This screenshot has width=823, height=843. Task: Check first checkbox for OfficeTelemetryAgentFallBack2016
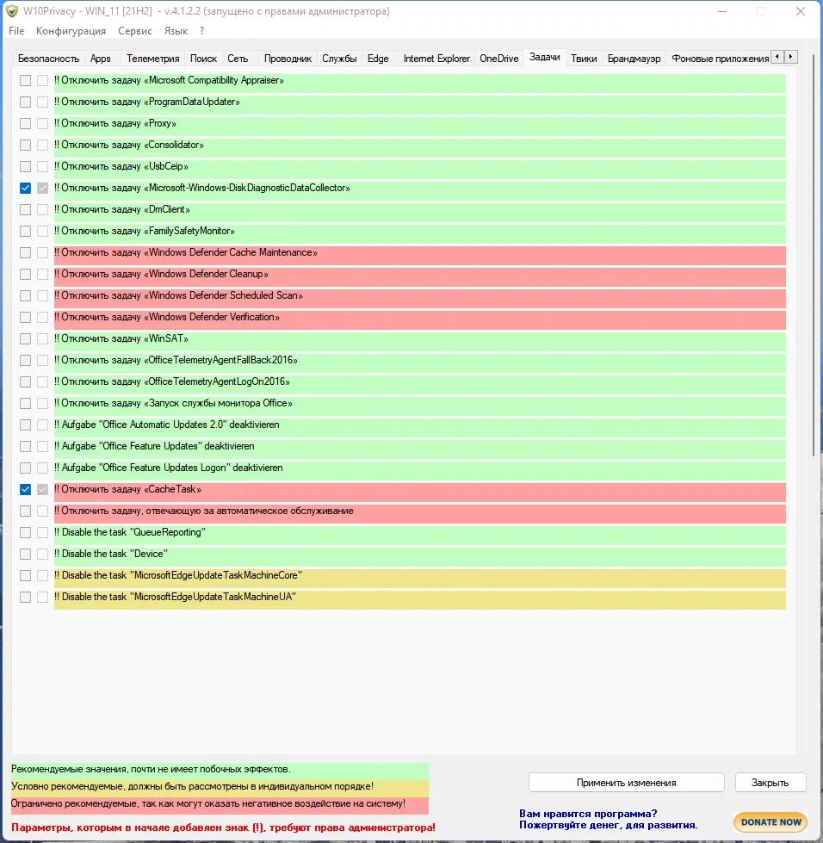click(25, 360)
